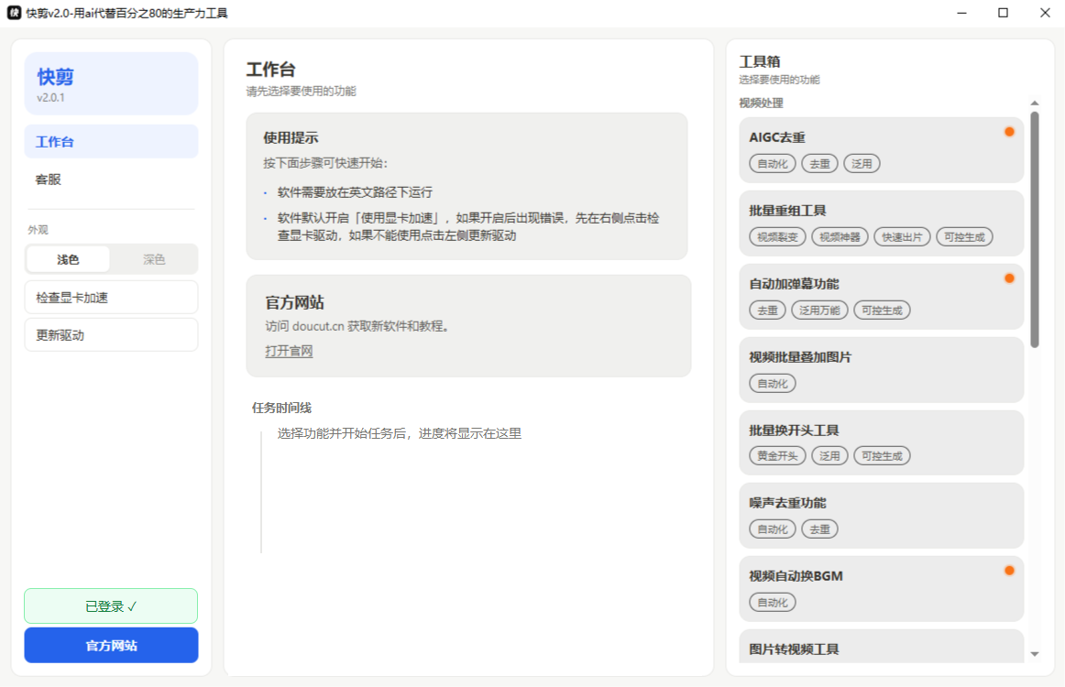
Task: Click the orange dot on AIGC去重 card
Action: pyautogui.click(x=1009, y=132)
